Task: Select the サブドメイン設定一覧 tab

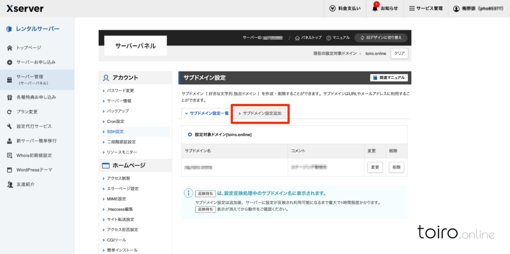Action: 206,114
